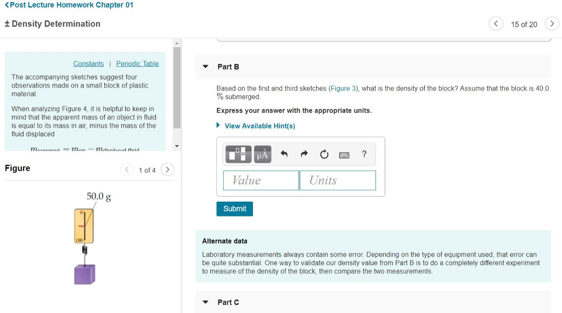Screen dimensions: 562x313
Task: Open the templates/fraction tool icon
Action: point(238,154)
